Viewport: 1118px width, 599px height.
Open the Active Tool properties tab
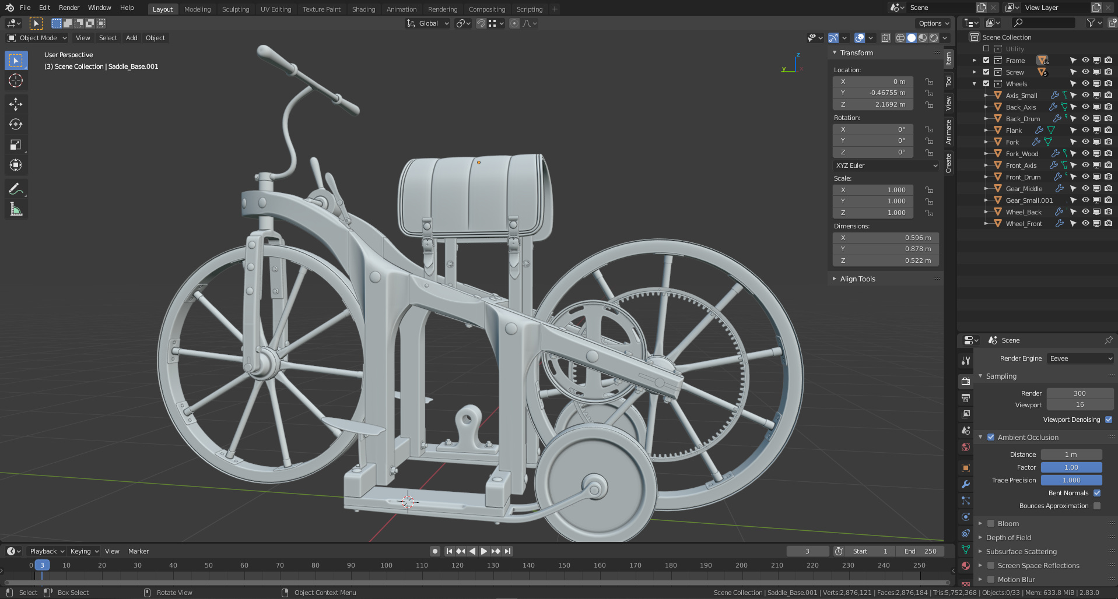[x=966, y=361]
